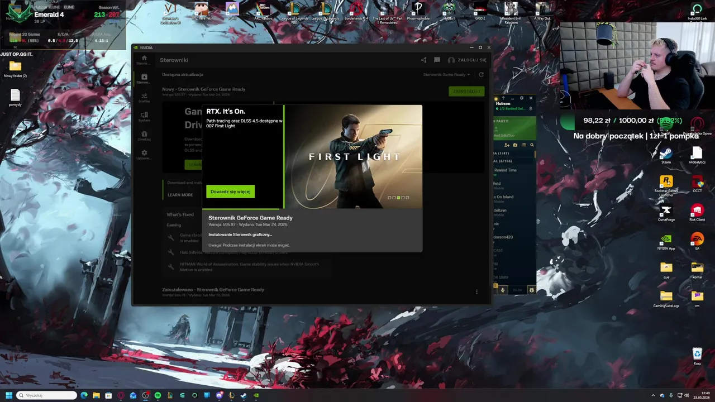Open OCCT desktop shortcut

click(x=697, y=184)
